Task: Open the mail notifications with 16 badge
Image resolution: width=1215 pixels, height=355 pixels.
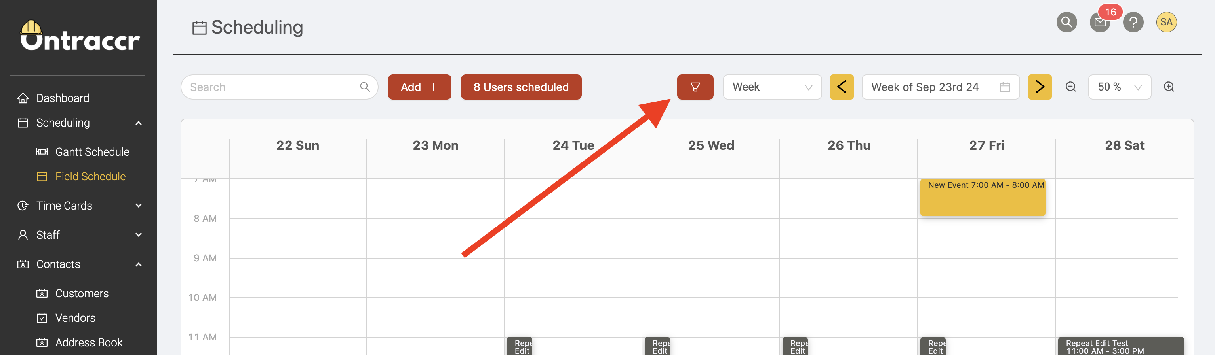Action: pos(1100,22)
